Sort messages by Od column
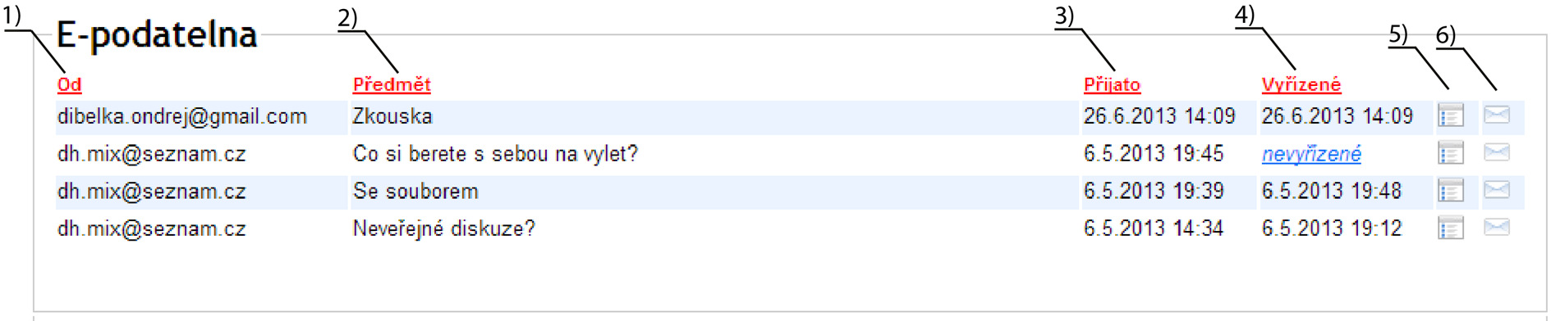The width and height of the screenshot is (1551, 321). 69,84
